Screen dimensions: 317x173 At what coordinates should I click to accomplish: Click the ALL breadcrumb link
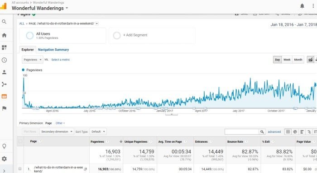pyautogui.click(x=22, y=23)
